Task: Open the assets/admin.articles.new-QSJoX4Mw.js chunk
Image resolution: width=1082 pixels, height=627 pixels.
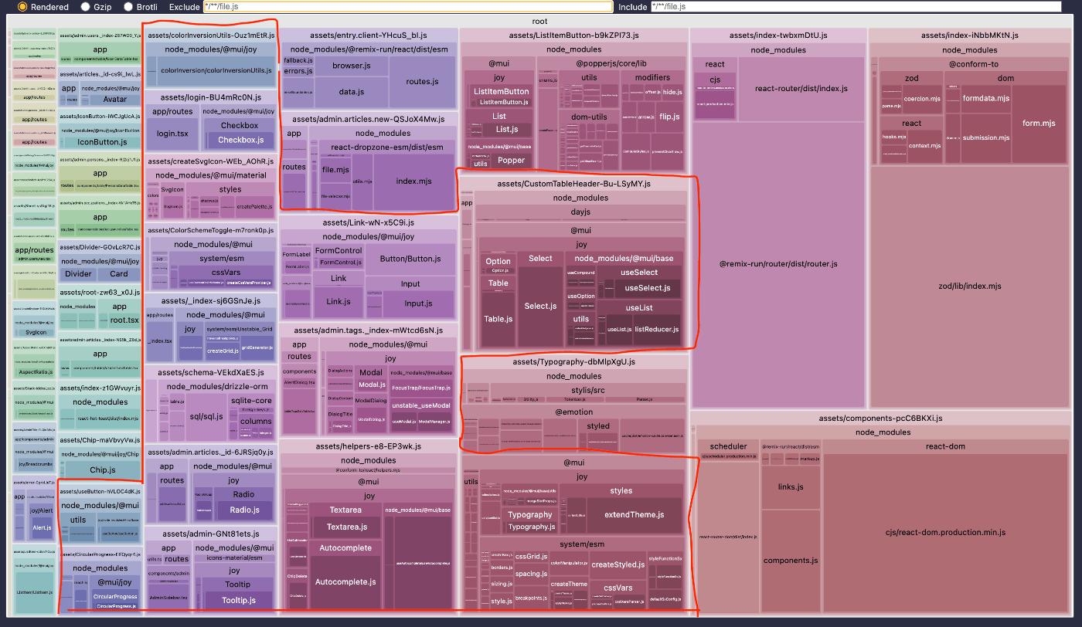Action: click(x=369, y=118)
